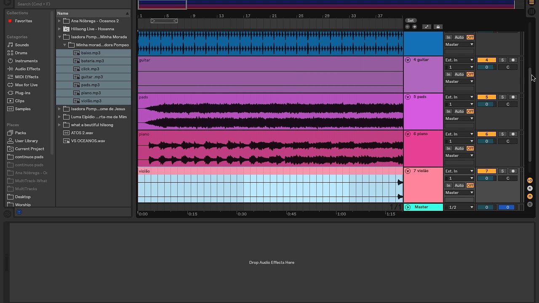Open the Sounds category
This screenshot has height=303, width=539.
coord(22,45)
